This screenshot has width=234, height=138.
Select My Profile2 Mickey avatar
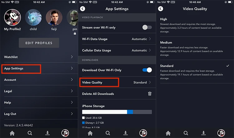click(12, 17)
